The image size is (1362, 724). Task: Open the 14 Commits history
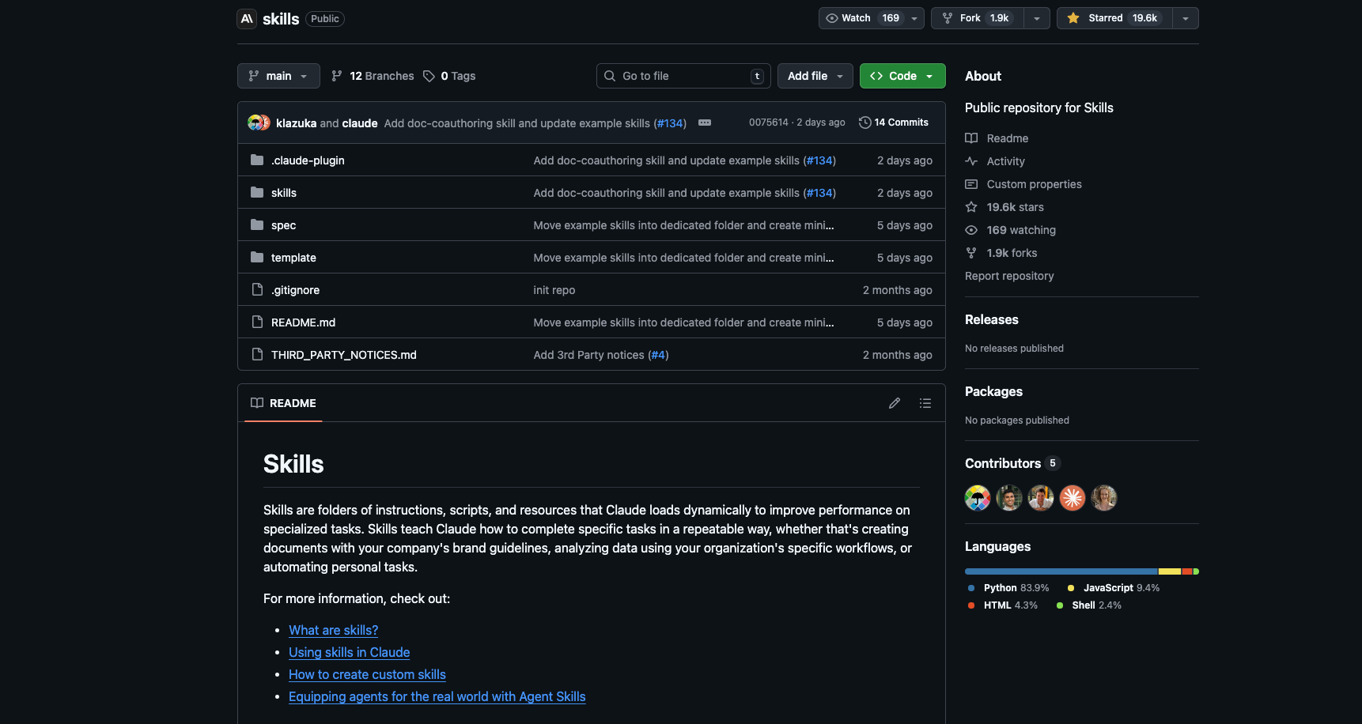[894, 123]
